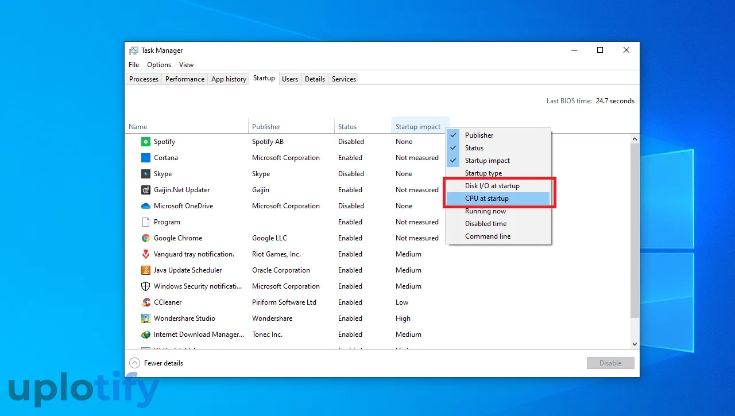
Task: Switch to the Processes tab
Action: (x=144, y=79)
